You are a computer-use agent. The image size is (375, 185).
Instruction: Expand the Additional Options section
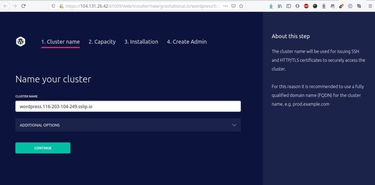tap(128, 125)
